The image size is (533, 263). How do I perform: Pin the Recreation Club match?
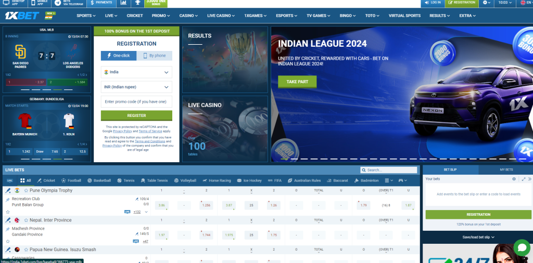click(8, 200)
